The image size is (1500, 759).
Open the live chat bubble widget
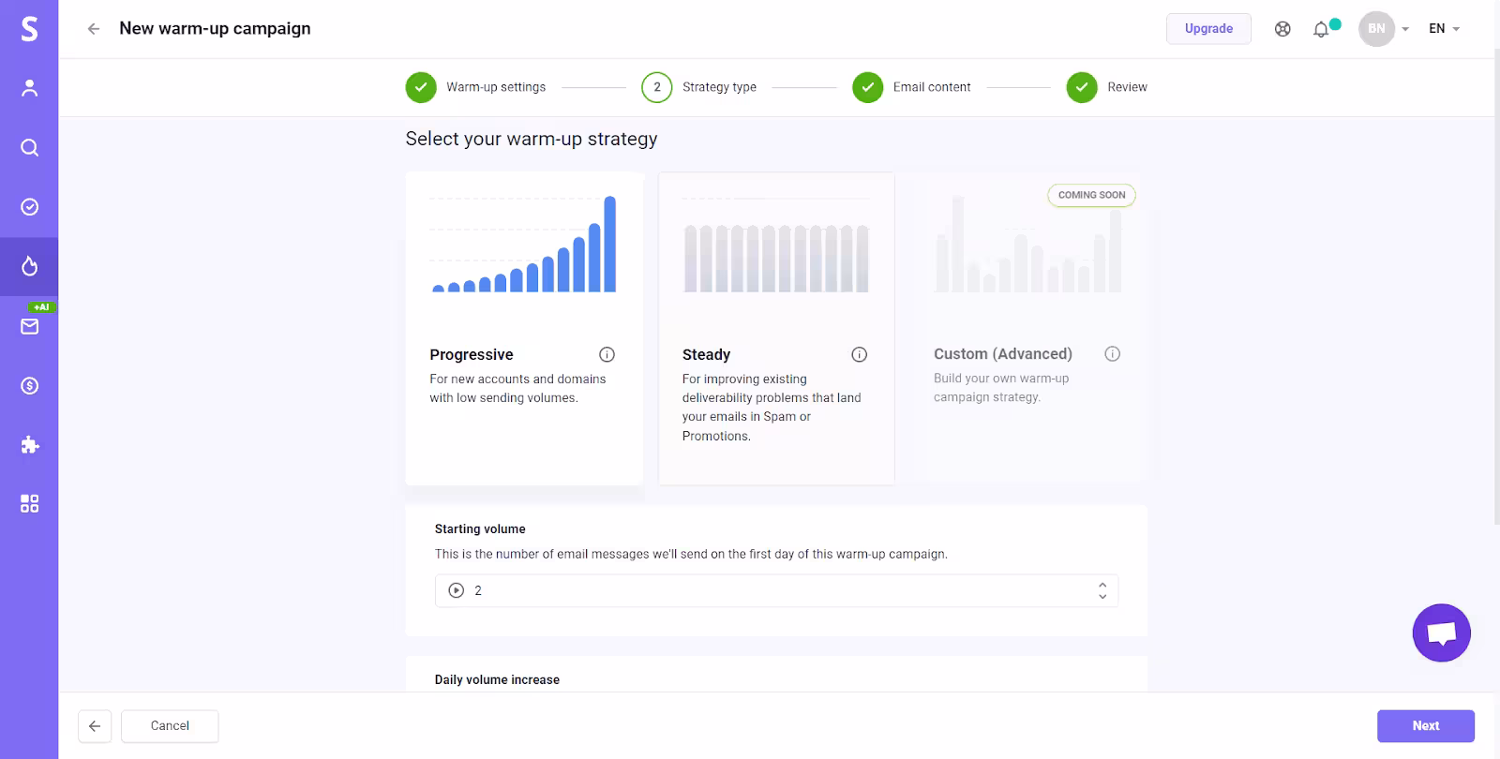(1441, 633)
